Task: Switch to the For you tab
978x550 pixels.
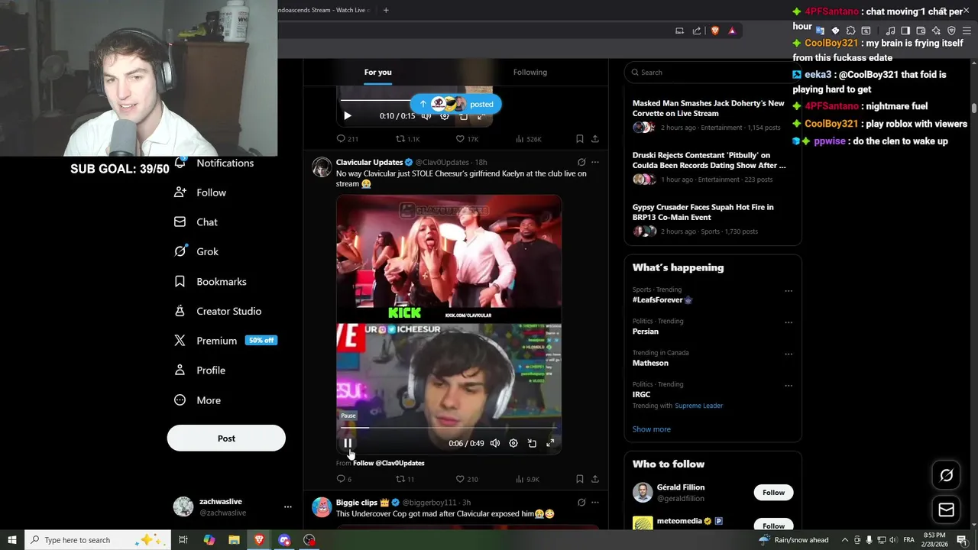Action: pos(378,72)
